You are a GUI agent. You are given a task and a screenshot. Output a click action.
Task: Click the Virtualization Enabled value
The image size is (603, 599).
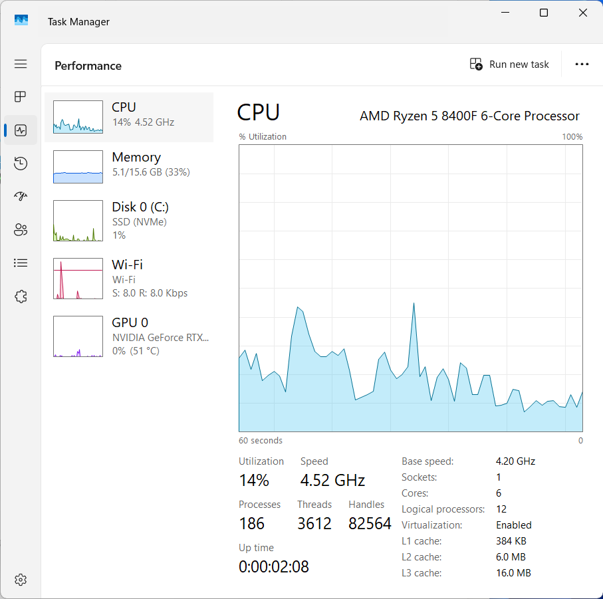[x=514, y=525]
